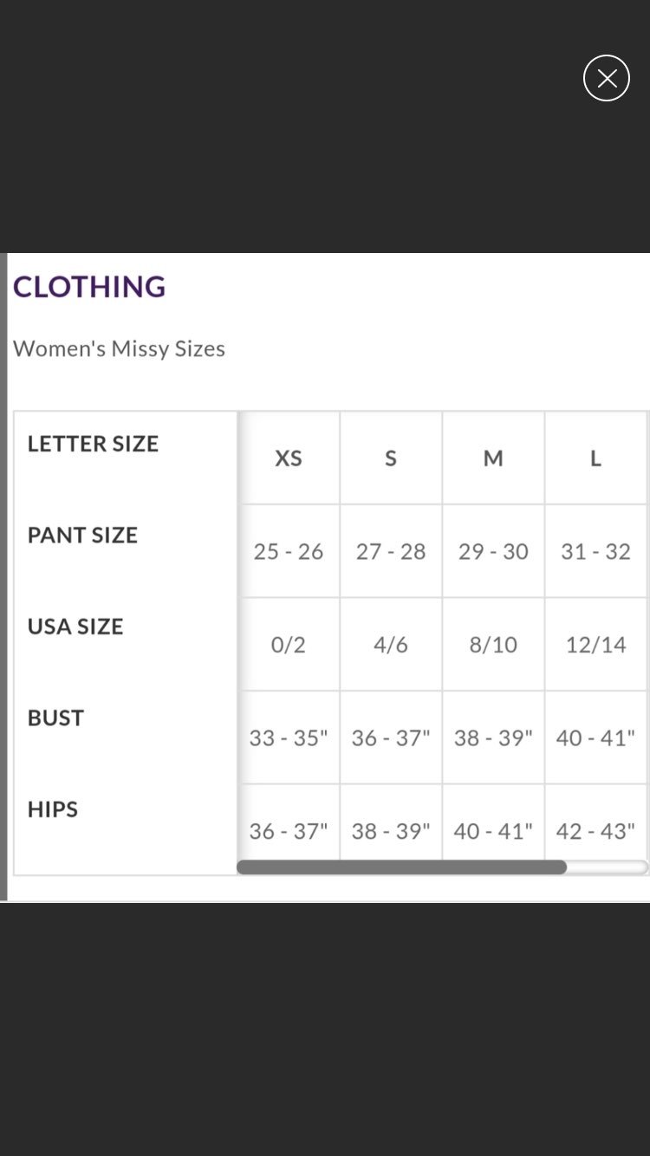Click the USA SIZE row label

tap(75, 627)
